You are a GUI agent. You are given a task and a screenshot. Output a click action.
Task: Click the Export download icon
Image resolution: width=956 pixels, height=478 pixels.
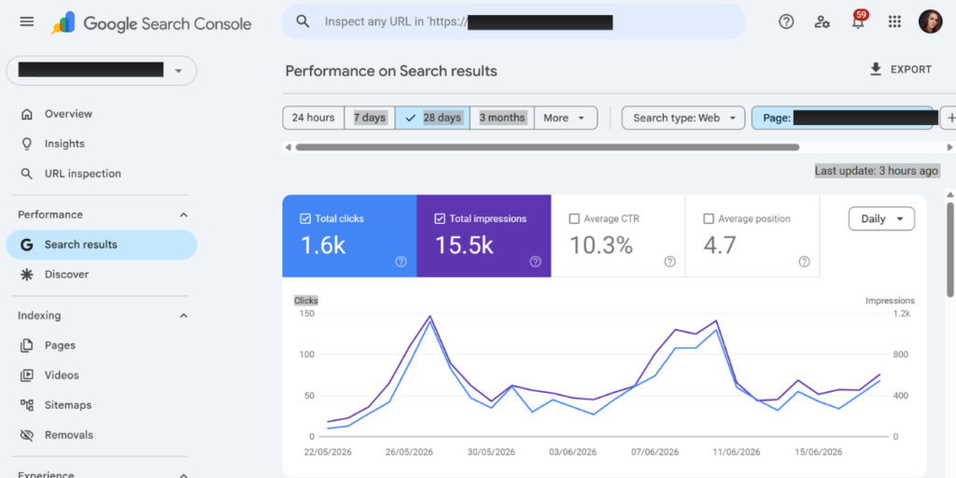coord(876,69)
